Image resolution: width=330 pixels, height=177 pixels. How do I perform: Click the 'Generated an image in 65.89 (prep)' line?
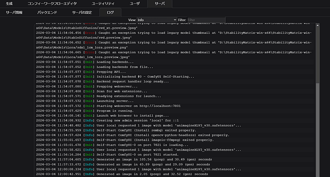[123, 165]
